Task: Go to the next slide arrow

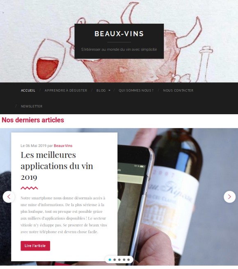Action: (x=229, y=197)
